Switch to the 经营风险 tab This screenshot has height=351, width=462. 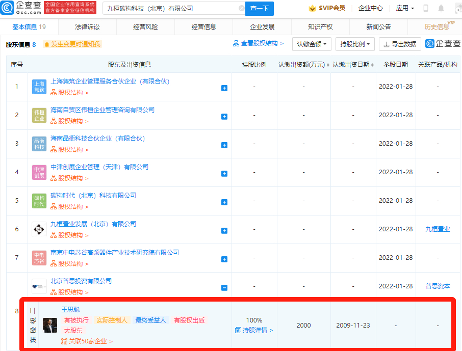(x=145, y=27)
